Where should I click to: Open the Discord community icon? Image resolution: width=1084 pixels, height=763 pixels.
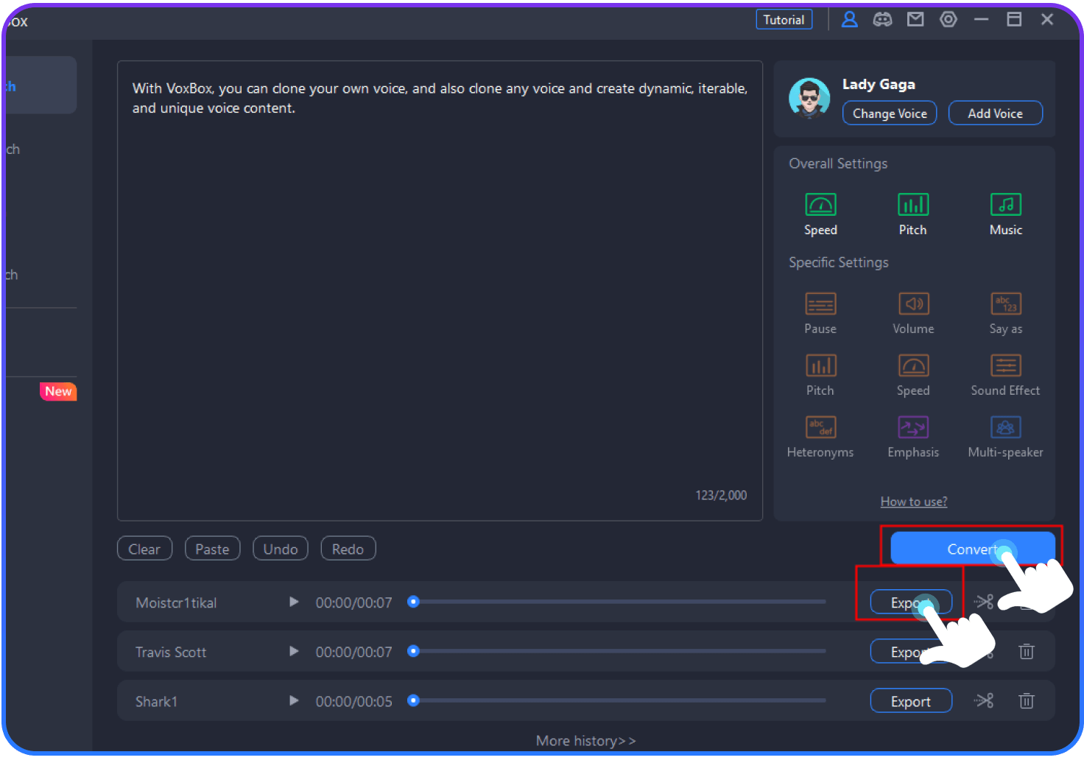[882, 19]
